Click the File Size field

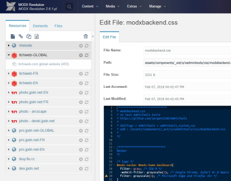187,75
